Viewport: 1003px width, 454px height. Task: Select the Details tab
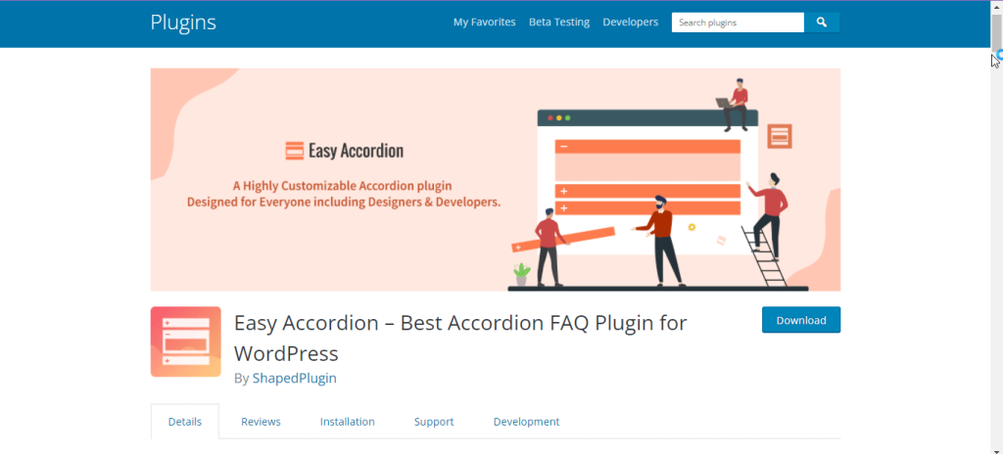click(185, 422)
